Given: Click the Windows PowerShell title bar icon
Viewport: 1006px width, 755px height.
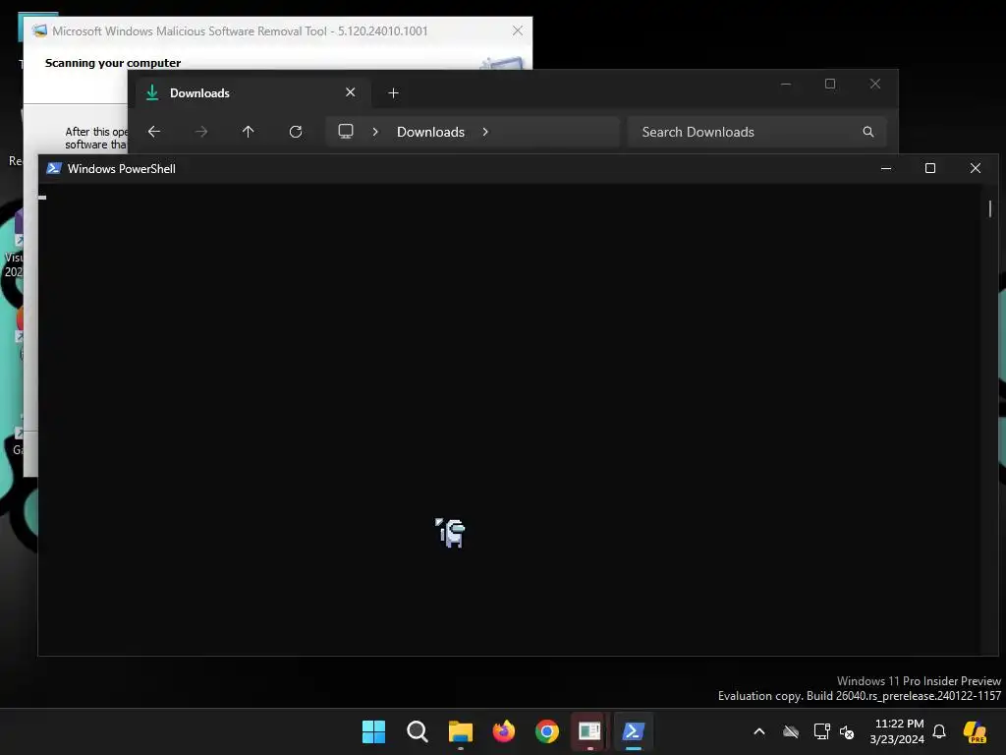Looking at the screenshot, I should click(54, 168).
